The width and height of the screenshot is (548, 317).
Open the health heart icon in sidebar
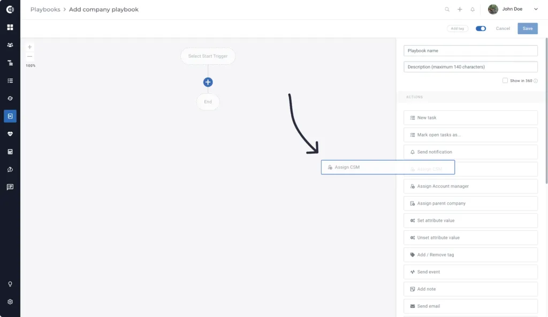coord(10,134)
